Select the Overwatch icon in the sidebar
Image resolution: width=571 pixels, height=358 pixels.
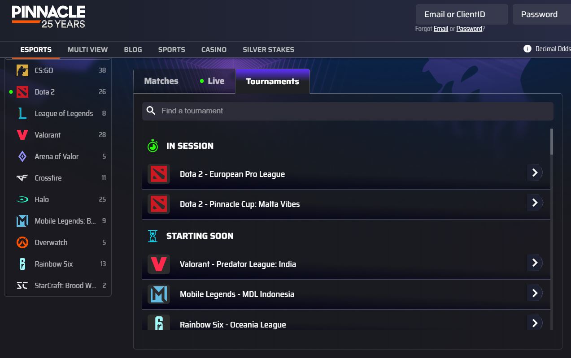(22, 242)
